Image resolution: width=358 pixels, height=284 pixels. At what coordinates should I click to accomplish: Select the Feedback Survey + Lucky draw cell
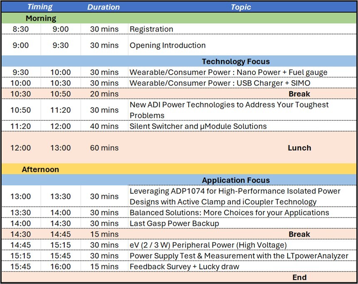(184, 267)
